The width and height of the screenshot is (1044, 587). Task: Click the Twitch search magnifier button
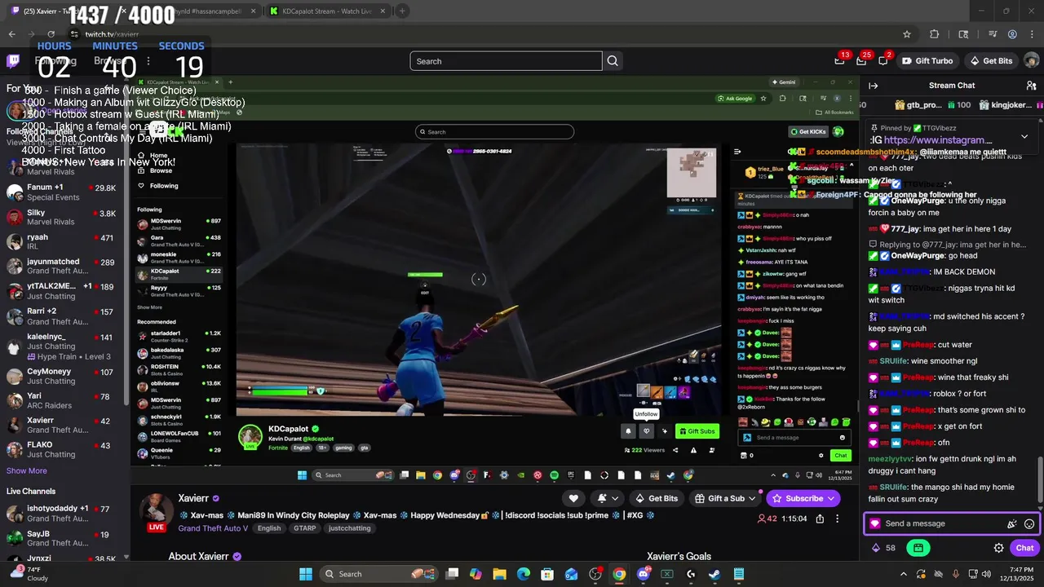[613, 61]
